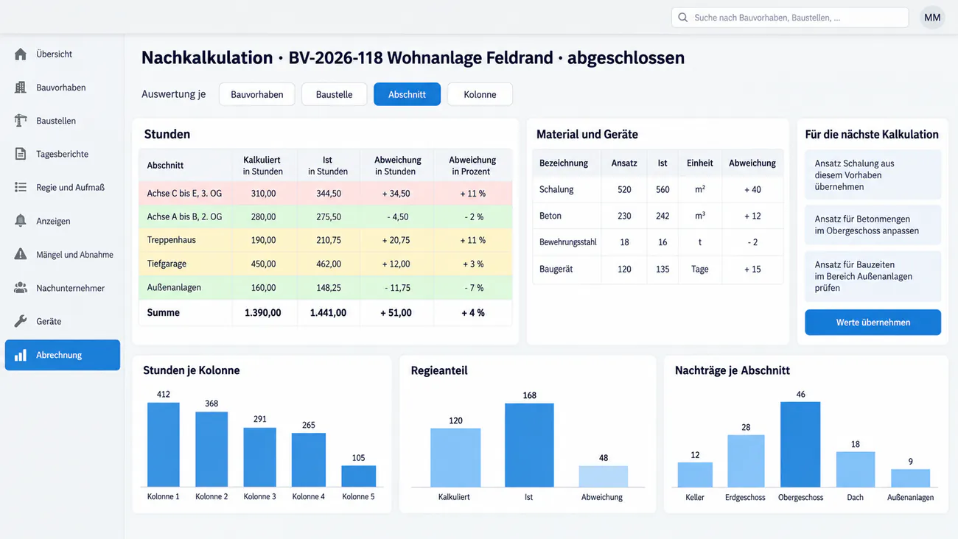This screenshot has width=958, height=539.
Task: Click the list icon beside Regie und Aufmaß
Action: tap(21, 188)
